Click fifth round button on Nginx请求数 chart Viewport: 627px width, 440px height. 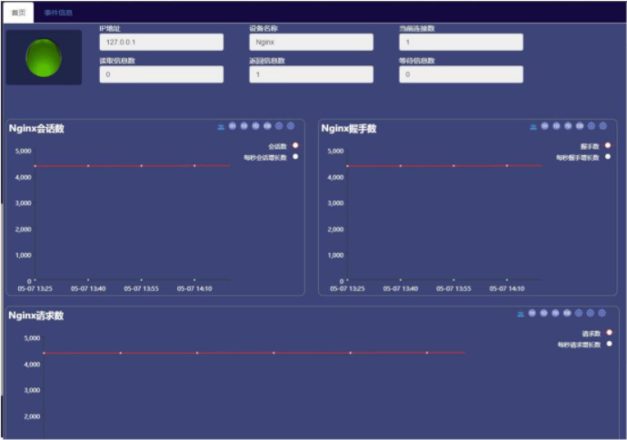pyautogui.click(x=579, y=313)
